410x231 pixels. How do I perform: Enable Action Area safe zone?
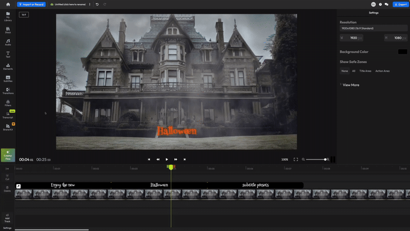pyautogui.click(x=382, y=71)
